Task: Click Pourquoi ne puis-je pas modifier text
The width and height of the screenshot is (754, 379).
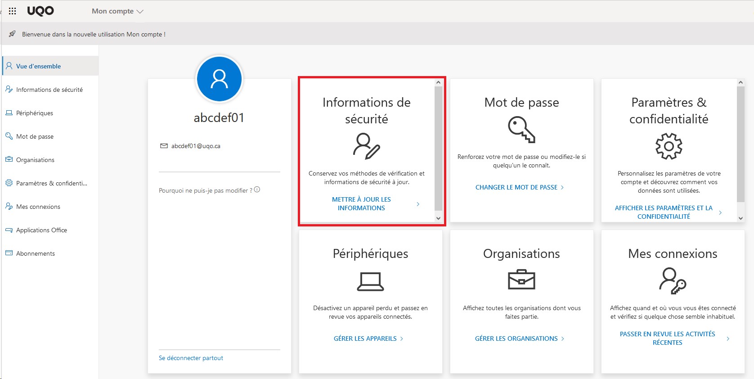Action: click(206, 190)
